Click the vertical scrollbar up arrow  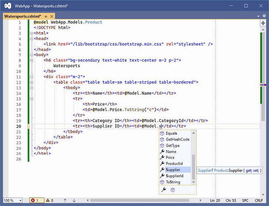point(263,30)
